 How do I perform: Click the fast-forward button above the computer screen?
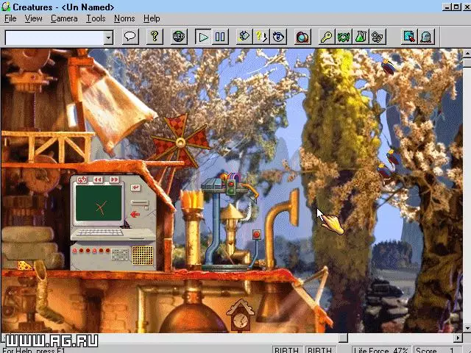pyautogui.click(x=114, y=179)
